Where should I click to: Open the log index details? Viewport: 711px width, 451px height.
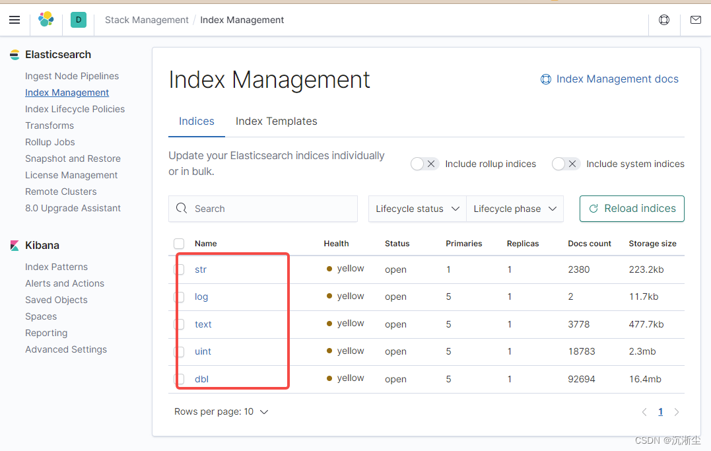coord(201,297)
